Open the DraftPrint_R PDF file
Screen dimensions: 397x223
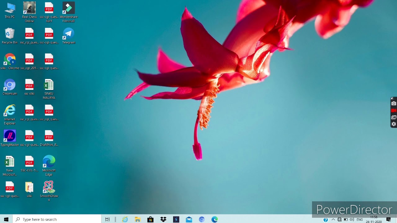coord(49,138)
